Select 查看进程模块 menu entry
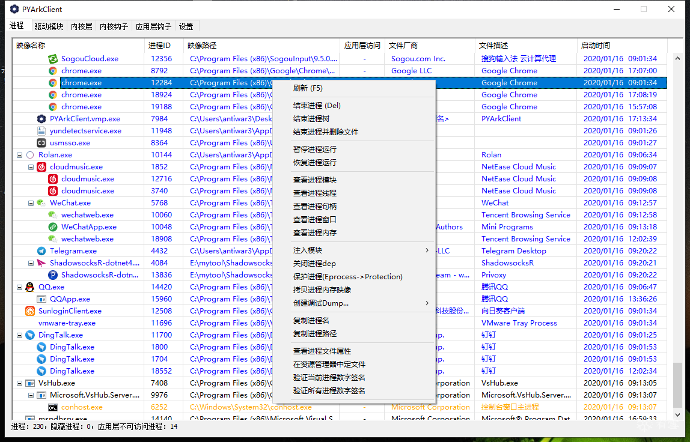690x442 pixels. (x=354, y=180)
